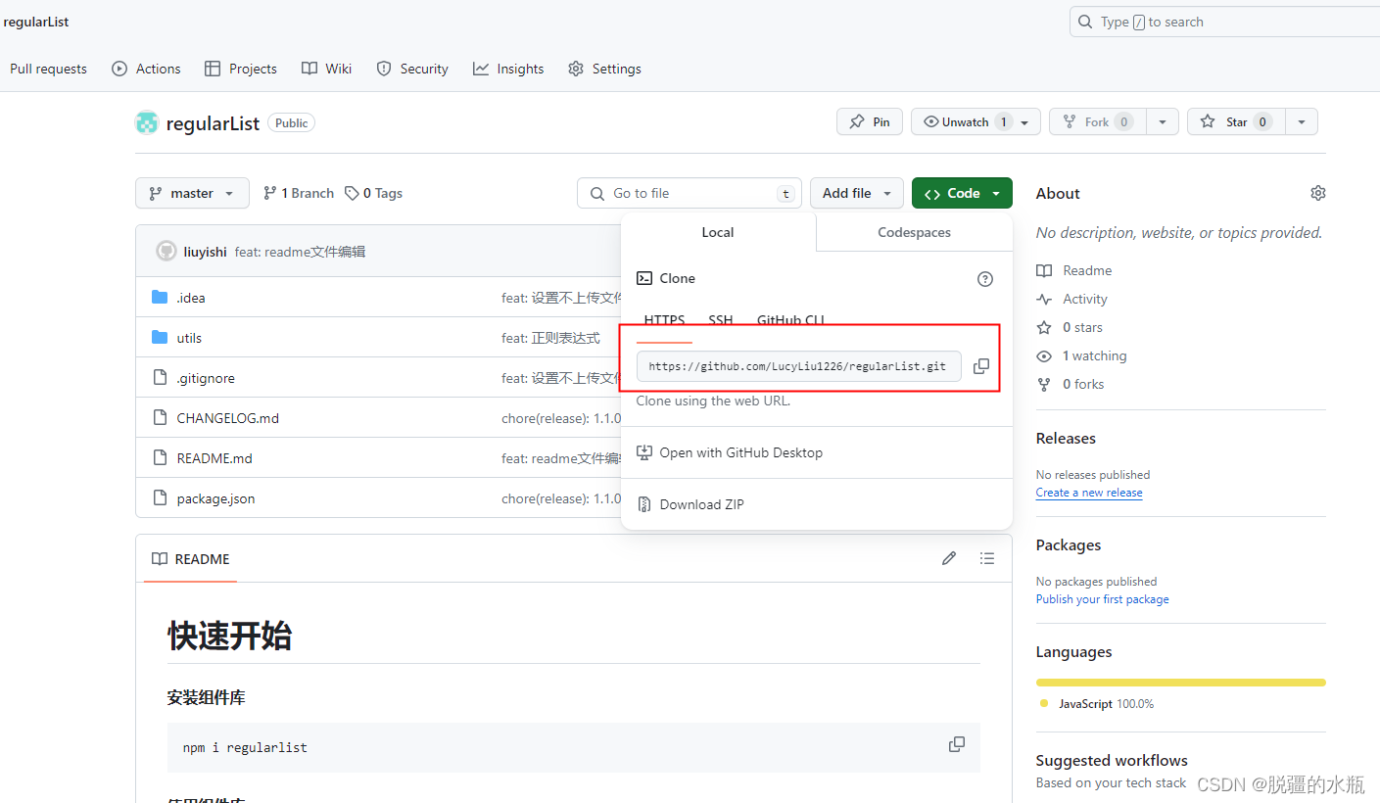Viewport: 1380px width, 803px height.
Task: Open the 0 stars link
Action: [x=1070, y=327]
